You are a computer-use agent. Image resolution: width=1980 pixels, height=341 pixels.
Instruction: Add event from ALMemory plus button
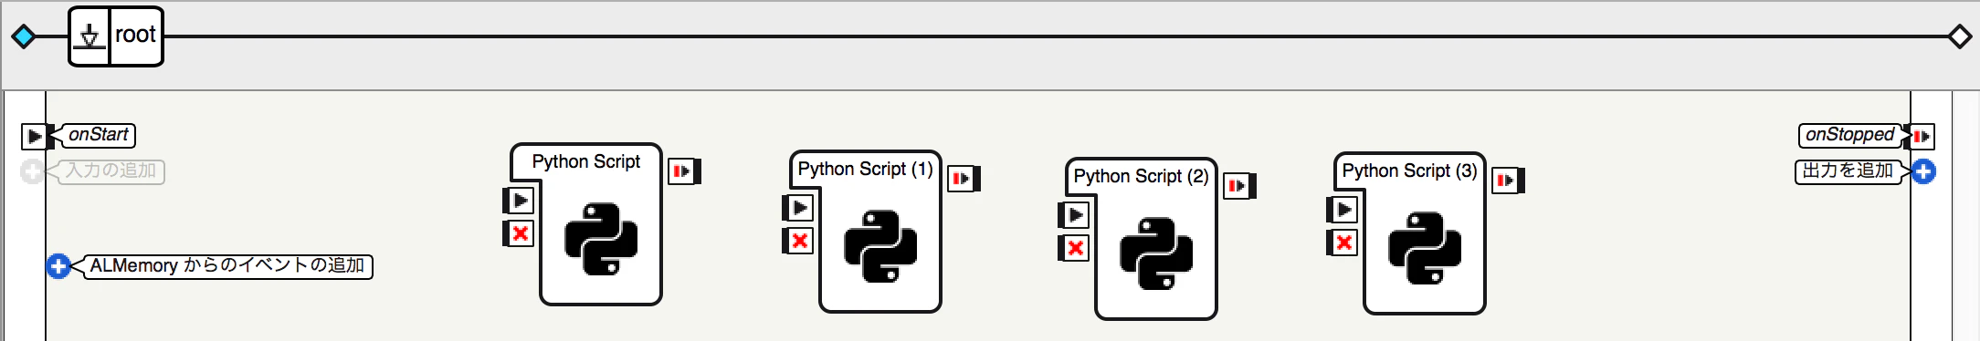(58, 266)
